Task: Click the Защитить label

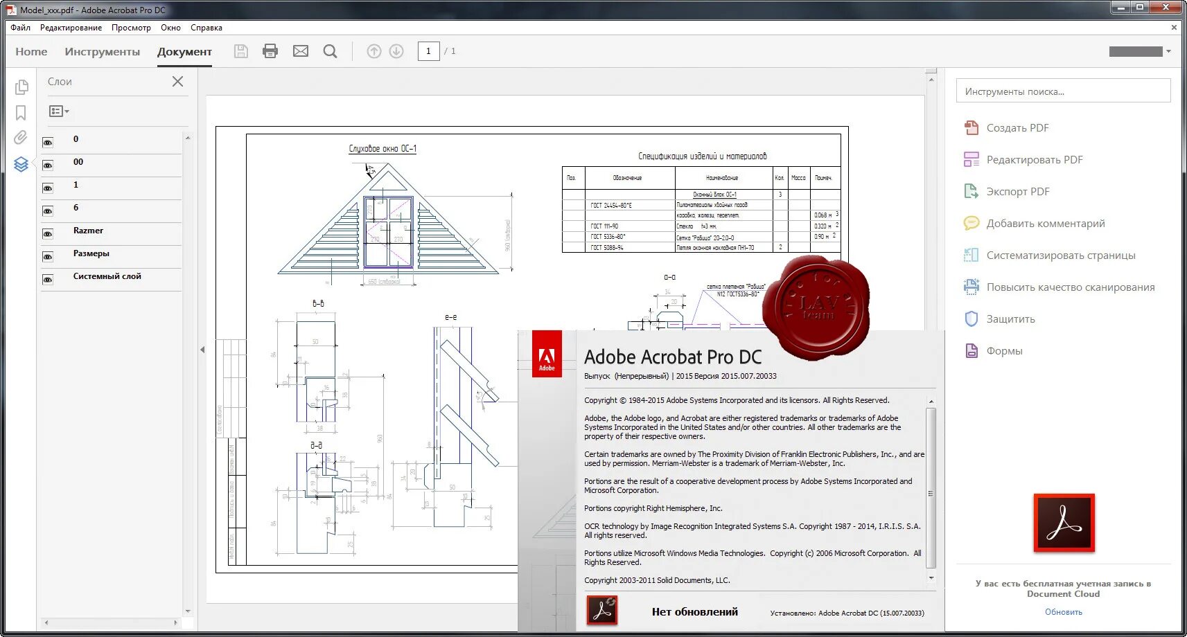Action: pos(1010,318)
